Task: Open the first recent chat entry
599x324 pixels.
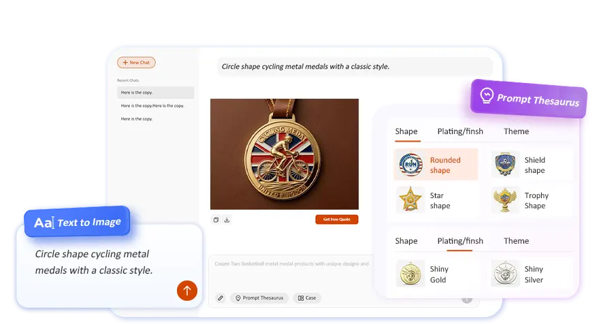Action: (x=155, y=93)
